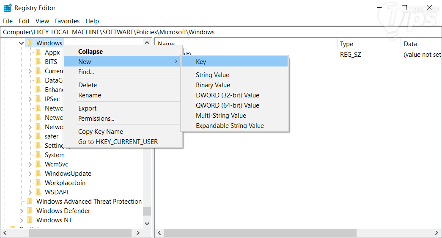This screenshot has height=238, width=442.
Task: Click the safer folder icon
Action: pos(38,136)
